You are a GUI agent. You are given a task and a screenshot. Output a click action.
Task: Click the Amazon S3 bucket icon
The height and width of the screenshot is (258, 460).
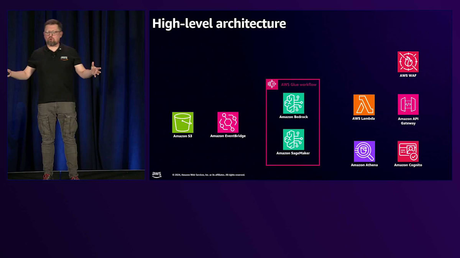(182, 122)
